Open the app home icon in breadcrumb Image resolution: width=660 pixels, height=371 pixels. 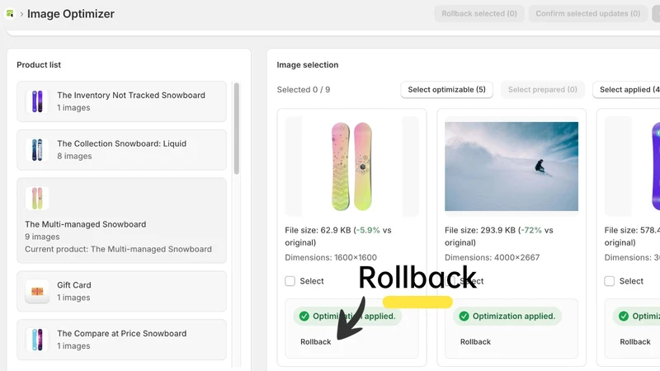[x=10, y=14]
